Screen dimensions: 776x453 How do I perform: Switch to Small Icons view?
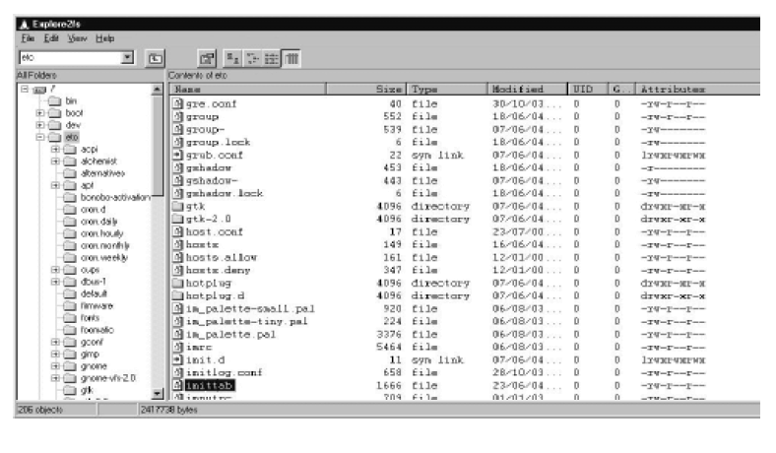tap(248, 58)
